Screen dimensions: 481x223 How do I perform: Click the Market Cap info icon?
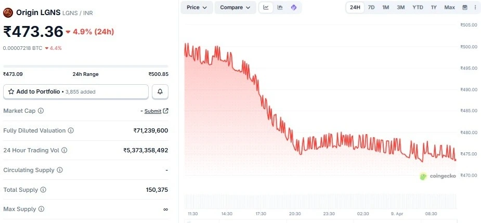coord(41,111)
